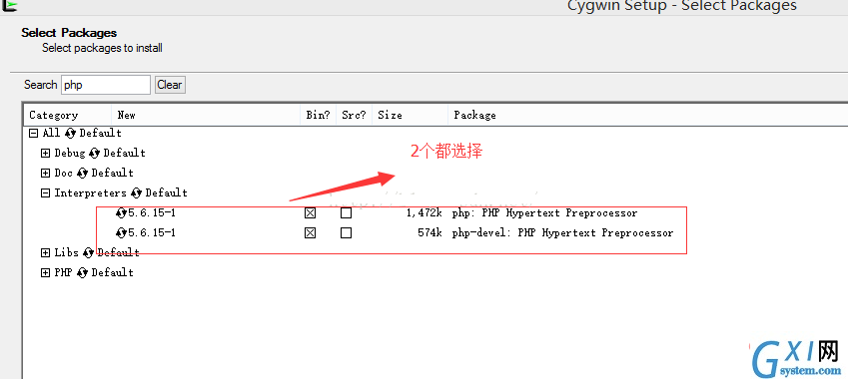Click the cycle icon next to Doc Default

(x=82, y=173)
